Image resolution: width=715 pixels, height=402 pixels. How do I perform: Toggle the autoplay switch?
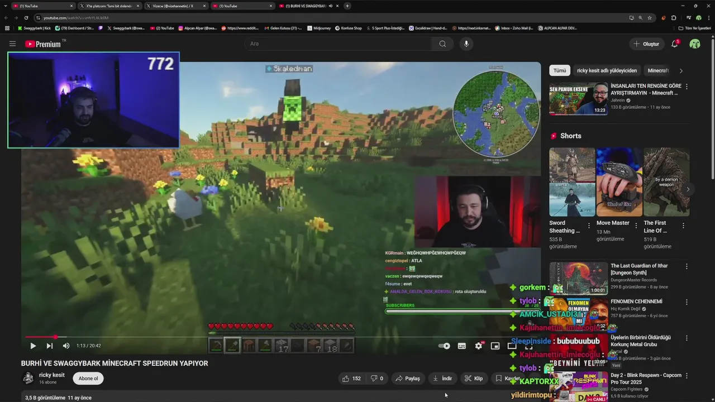445,346
